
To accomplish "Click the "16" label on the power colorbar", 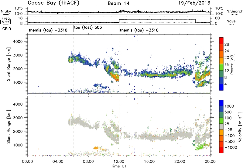I will [x=227, y=64].
